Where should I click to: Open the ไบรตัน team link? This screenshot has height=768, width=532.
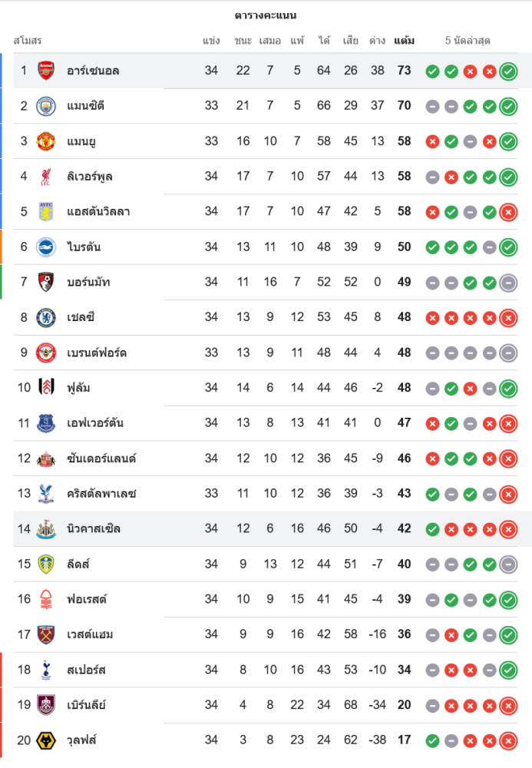click(84, 247)
